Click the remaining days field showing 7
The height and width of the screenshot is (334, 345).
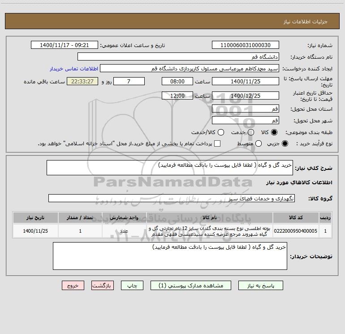(129, 81)
